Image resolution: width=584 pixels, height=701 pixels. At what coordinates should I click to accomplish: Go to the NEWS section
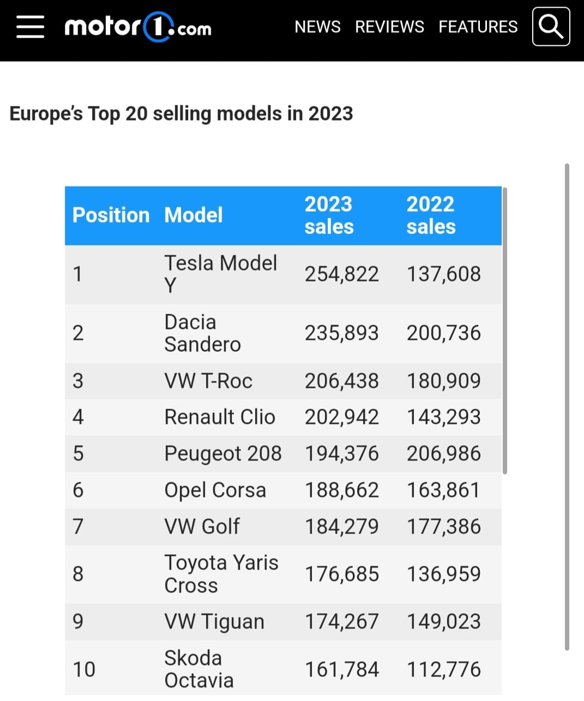[x=317, y=27]
